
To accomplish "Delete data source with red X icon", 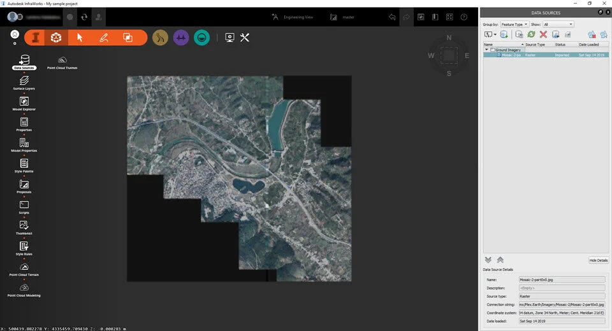I will pyautogui.click(x=543, y=34).
